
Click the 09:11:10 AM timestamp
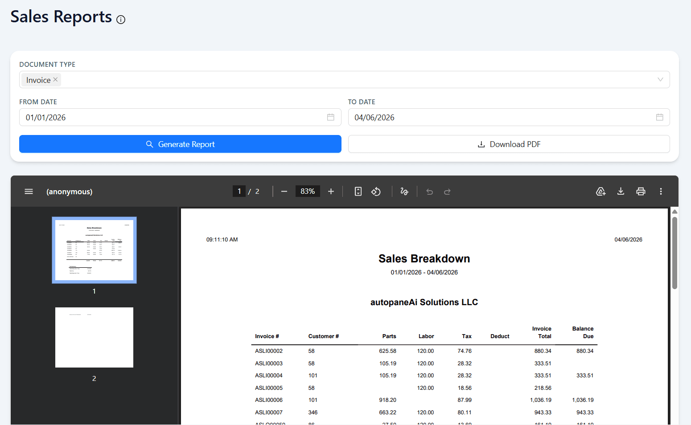[x=222, y=240]
